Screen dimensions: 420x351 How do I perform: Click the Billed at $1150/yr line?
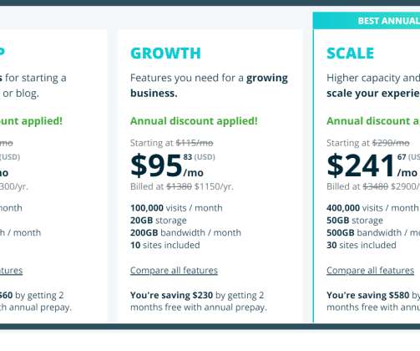pos(182,186)
